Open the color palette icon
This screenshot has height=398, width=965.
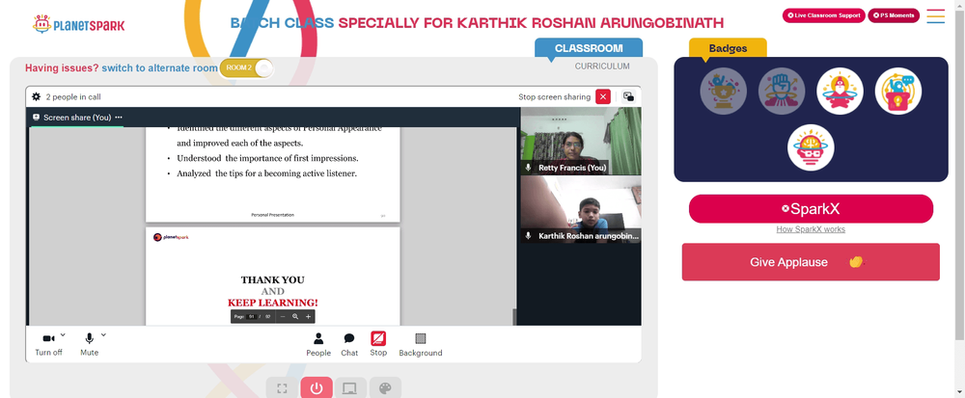[x=385, y=388]
